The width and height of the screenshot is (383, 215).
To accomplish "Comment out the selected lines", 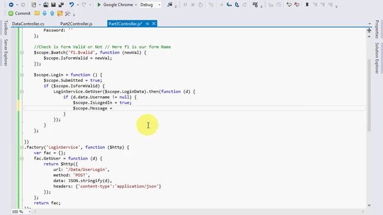I will pyautogui.click(x=289, y=5).
